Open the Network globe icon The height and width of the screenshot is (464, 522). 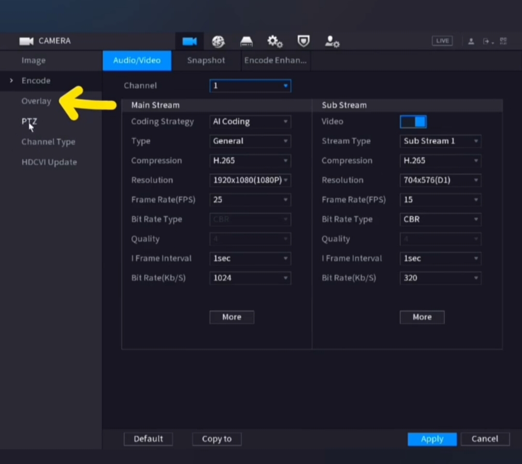[218, 42]
